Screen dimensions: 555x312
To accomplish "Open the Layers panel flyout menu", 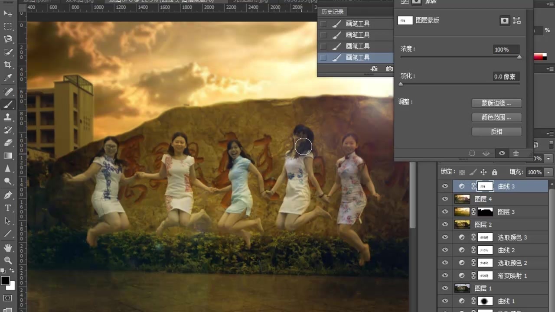I will point(550,133).
